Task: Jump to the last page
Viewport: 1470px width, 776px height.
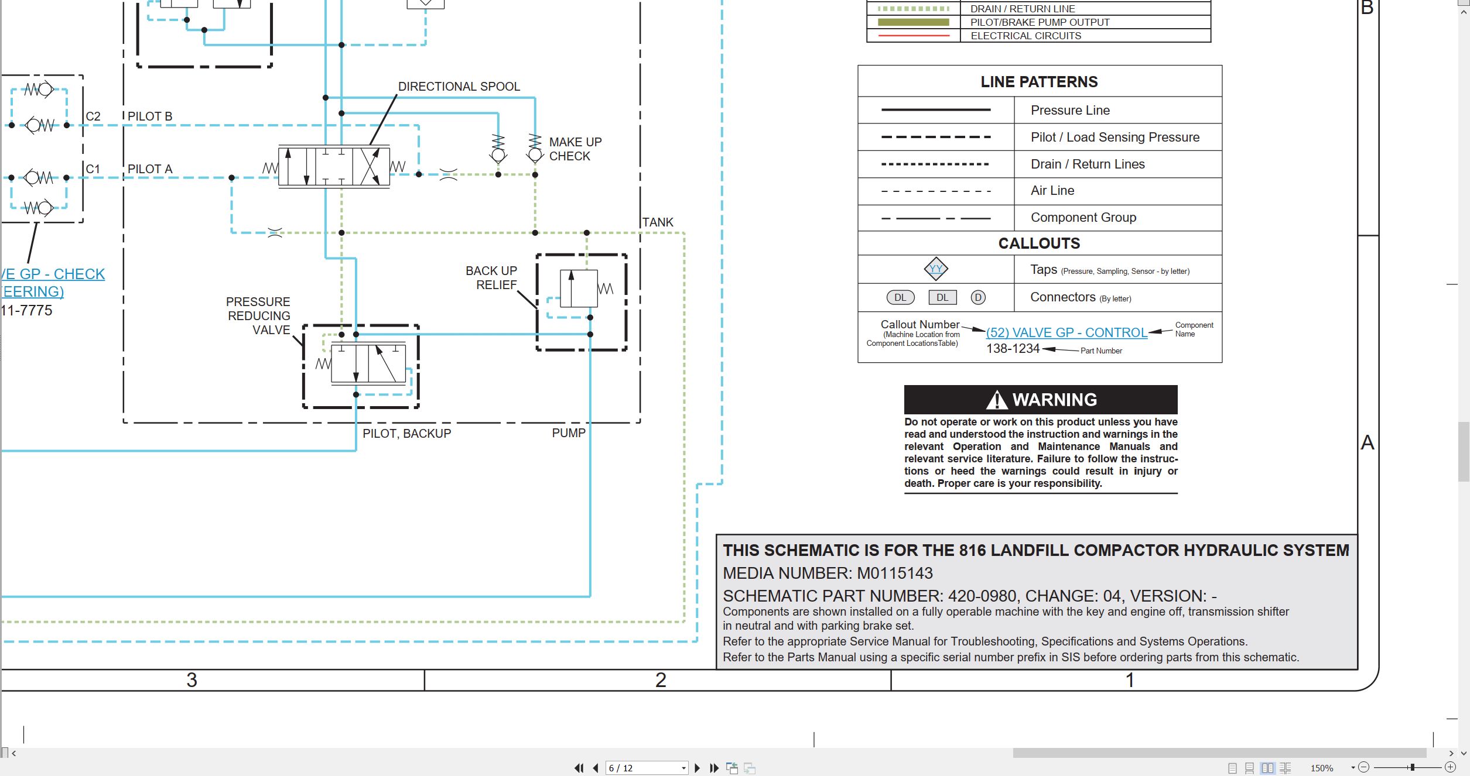Action: (x=714, y=768)
